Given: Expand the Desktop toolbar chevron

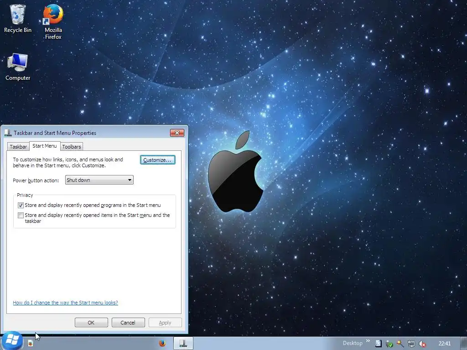Looking at the screenshot, I should point(368,341).
